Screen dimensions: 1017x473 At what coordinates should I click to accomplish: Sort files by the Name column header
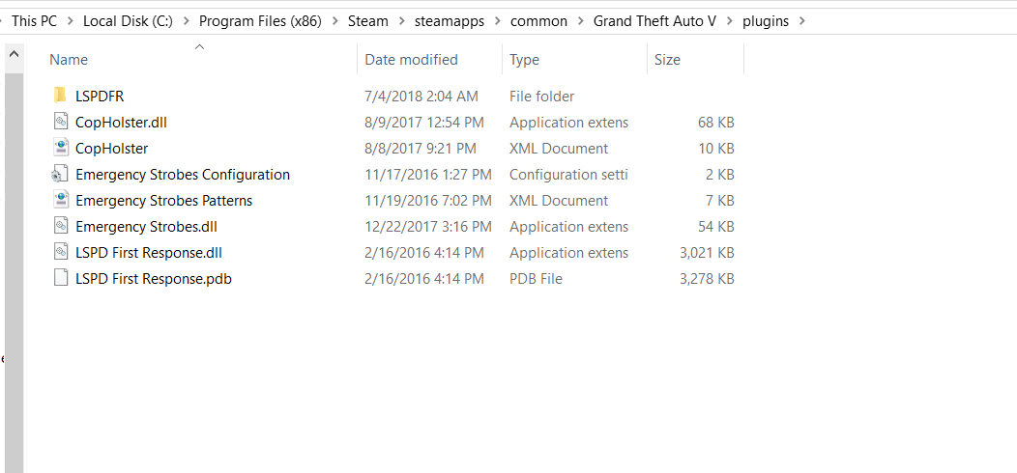point(69,60)
